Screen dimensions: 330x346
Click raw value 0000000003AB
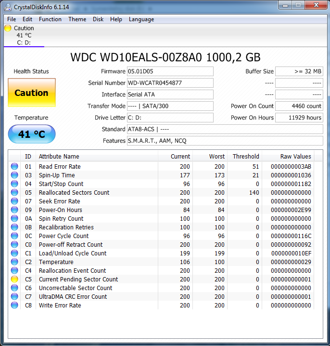[x=291, y=167]
